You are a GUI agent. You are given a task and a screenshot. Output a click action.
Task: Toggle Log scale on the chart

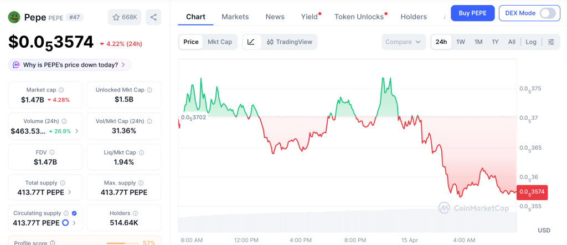pyautogui.click(x=531, y=42)
